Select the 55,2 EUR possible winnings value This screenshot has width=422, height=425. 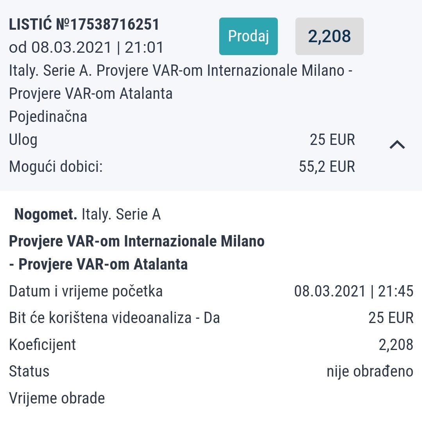point(327,166)
